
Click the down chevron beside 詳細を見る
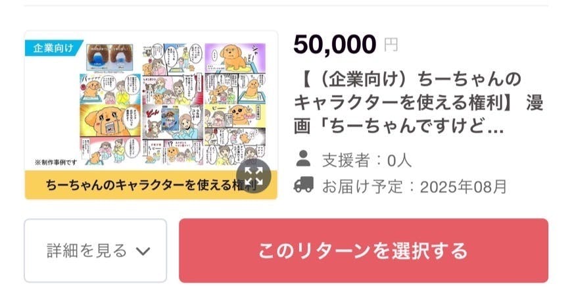143,251
